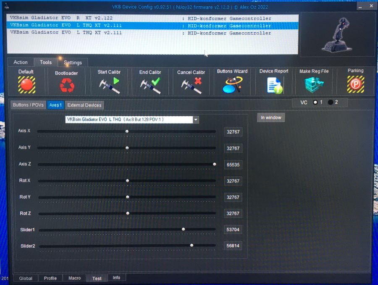Image resolution: width=378 pixels, height=285 pixels.
Task: Open the device selection combo box field
Action: 132,120
